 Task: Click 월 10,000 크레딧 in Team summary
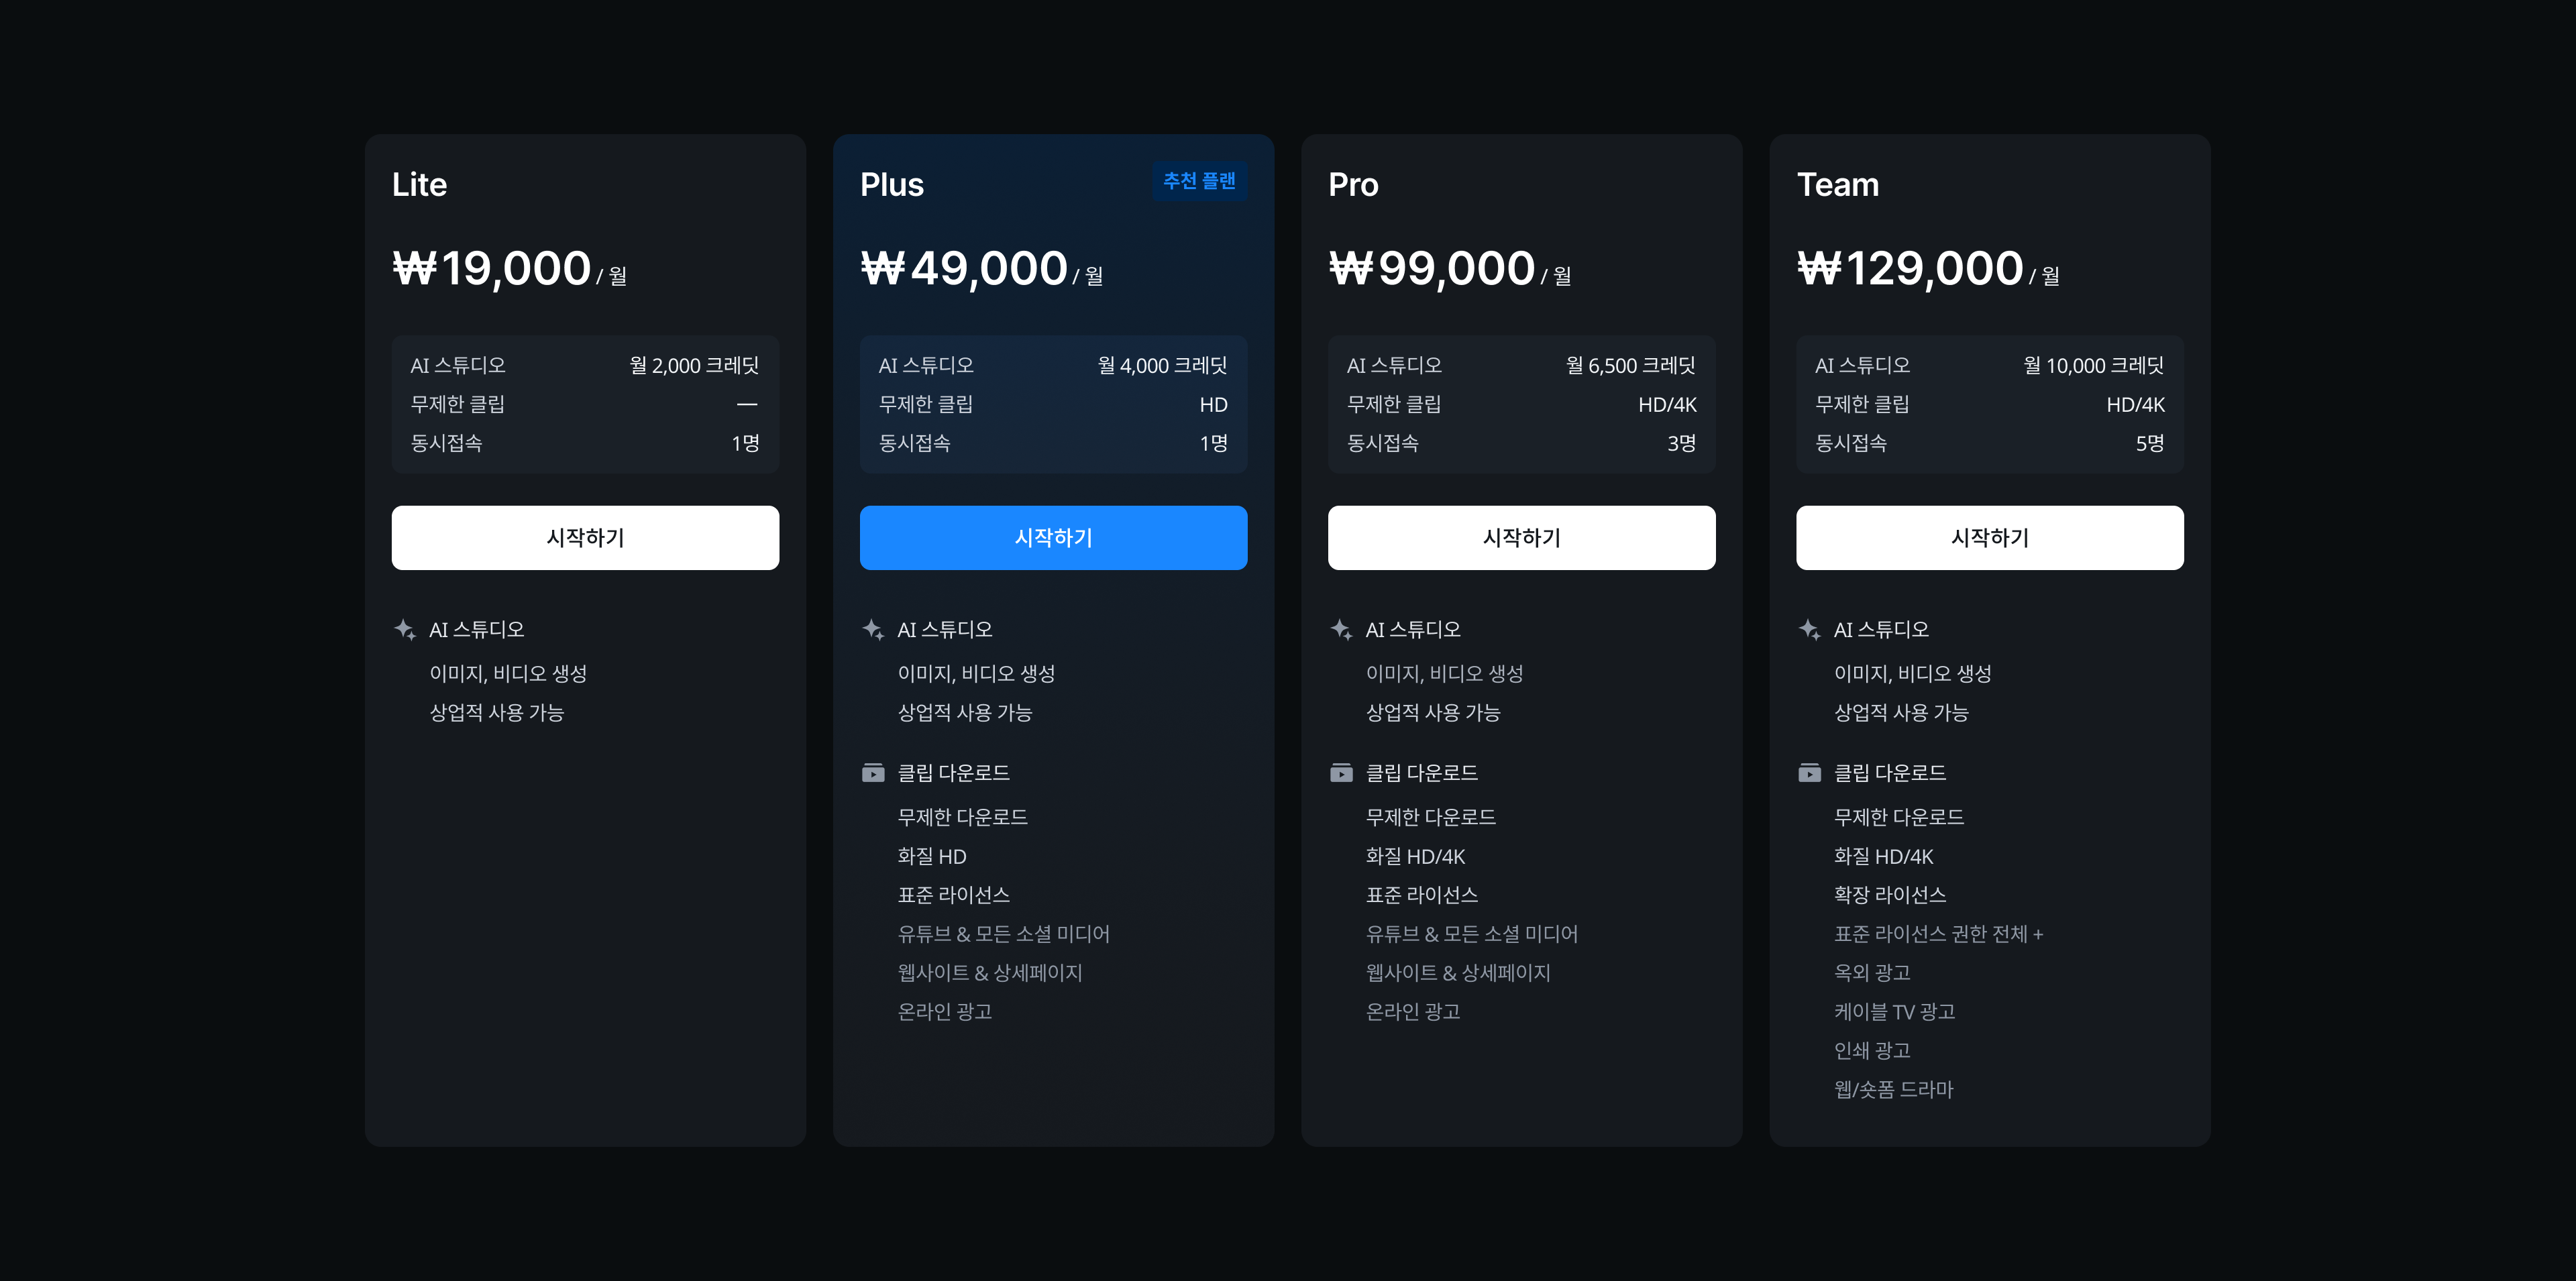(2093, 366)
